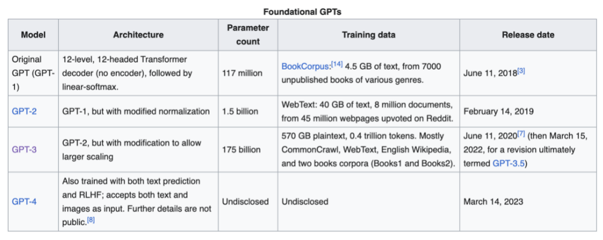603x240 pixels.
Task: Click citation reference [8]
Action: click(91, 219)
